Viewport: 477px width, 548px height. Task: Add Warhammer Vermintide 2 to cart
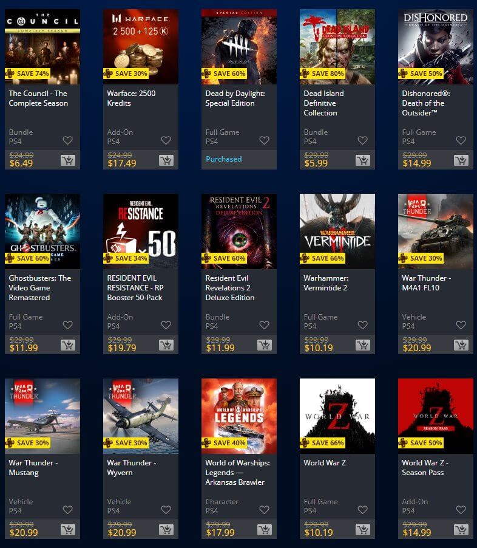[x=363, y=345]
